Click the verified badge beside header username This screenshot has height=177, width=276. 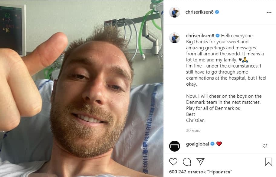[x=217, y=12]
